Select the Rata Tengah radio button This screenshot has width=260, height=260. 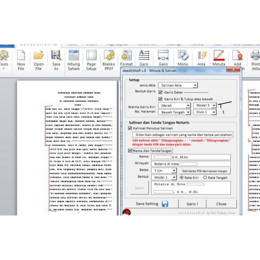coord(205,178)
